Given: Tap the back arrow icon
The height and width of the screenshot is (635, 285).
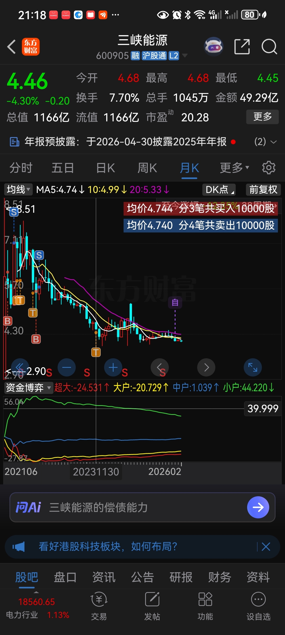Looking at the screenshot, I should (12, 47).
